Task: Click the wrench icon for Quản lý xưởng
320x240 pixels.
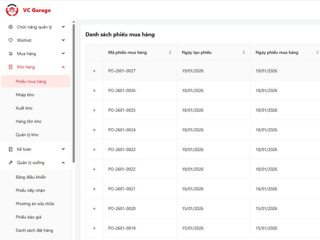Action: [x=10, y=162]
